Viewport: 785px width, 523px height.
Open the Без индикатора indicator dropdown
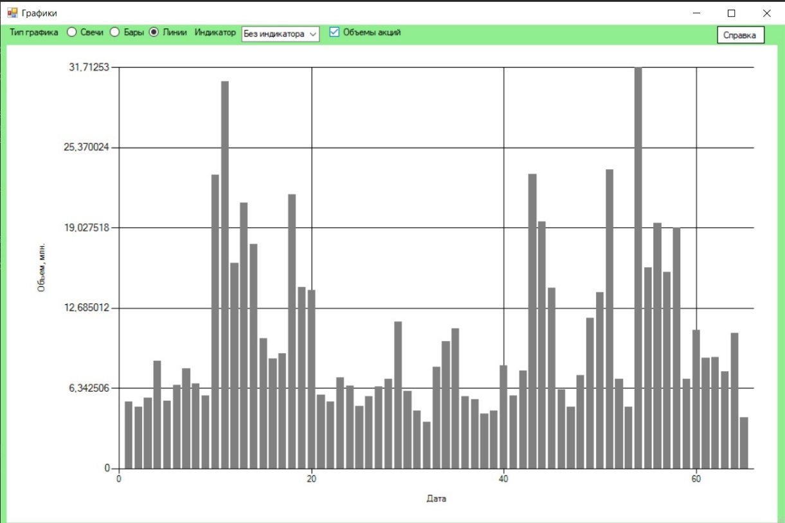pyautogui.click(x=280, y=34)
